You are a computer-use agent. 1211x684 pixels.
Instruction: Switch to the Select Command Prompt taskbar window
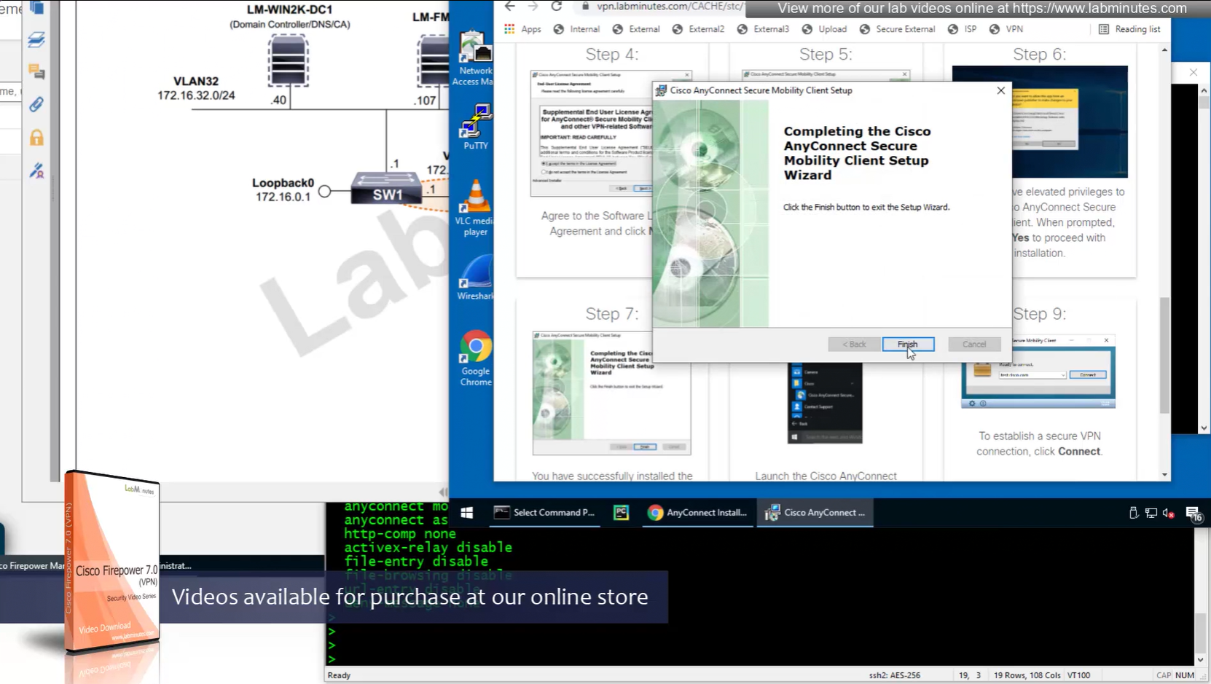pyautogui.click(x=545, y=513)
